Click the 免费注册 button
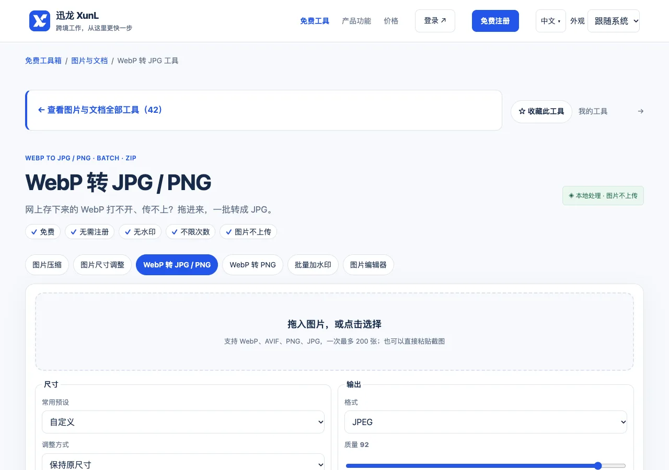 click(495, 21)
